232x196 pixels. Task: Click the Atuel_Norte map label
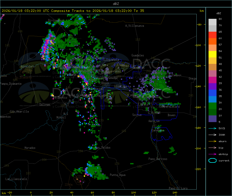pyautogui.click(x=122, y=87)
